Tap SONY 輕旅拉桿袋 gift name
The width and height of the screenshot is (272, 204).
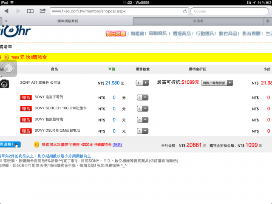(49, 119)
